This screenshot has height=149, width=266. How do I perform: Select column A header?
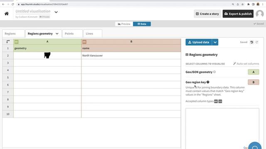[x=47, y=41]
